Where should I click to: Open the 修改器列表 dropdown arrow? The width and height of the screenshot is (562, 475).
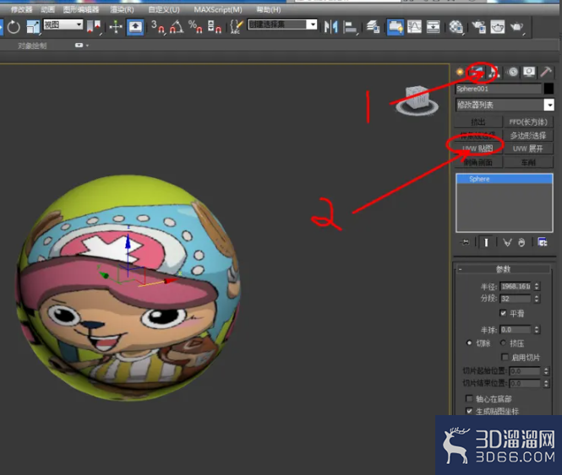click(x=548, y=105)
